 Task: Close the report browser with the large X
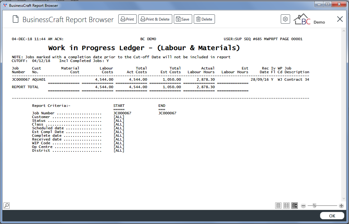340,19
